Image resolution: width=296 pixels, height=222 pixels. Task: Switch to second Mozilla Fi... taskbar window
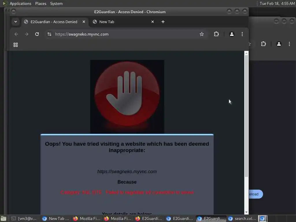(118, 219)
